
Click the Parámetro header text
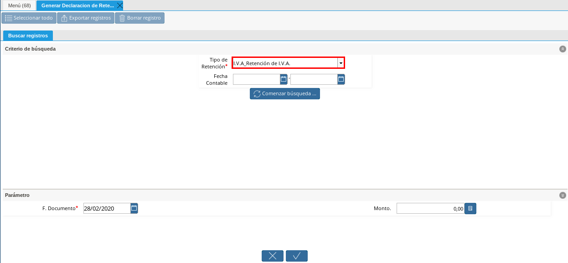tap(17, 195)
